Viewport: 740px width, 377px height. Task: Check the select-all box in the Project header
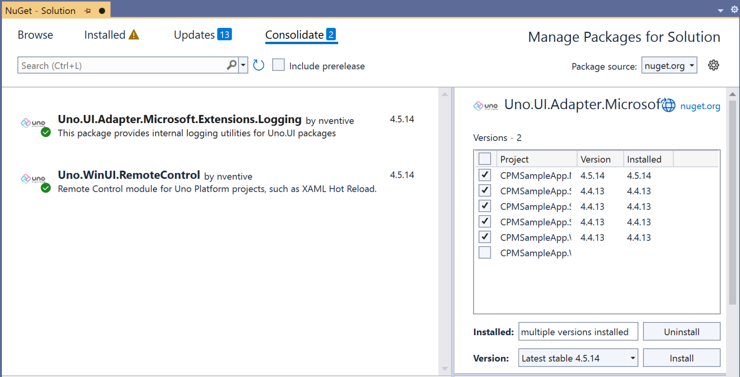485,158
